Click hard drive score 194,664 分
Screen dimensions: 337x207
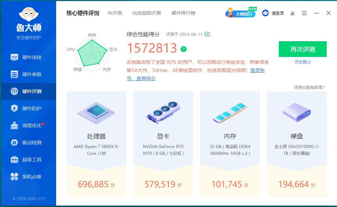point(297,184)
